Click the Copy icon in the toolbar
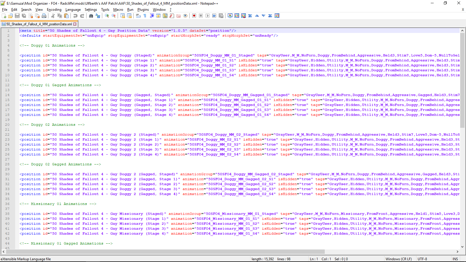The width and height of the screenshot is (466, 262). tap(60, 16)
